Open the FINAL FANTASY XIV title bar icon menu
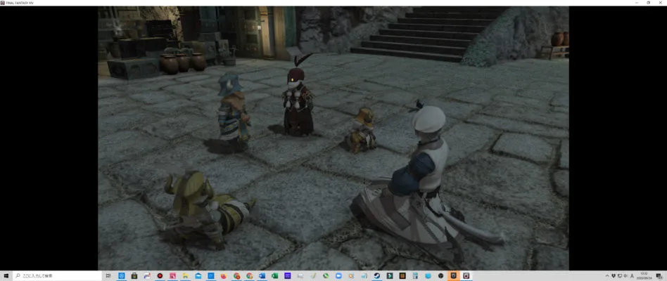The height and width of the screenshot is (281, 667). click(x=3, y=3)
